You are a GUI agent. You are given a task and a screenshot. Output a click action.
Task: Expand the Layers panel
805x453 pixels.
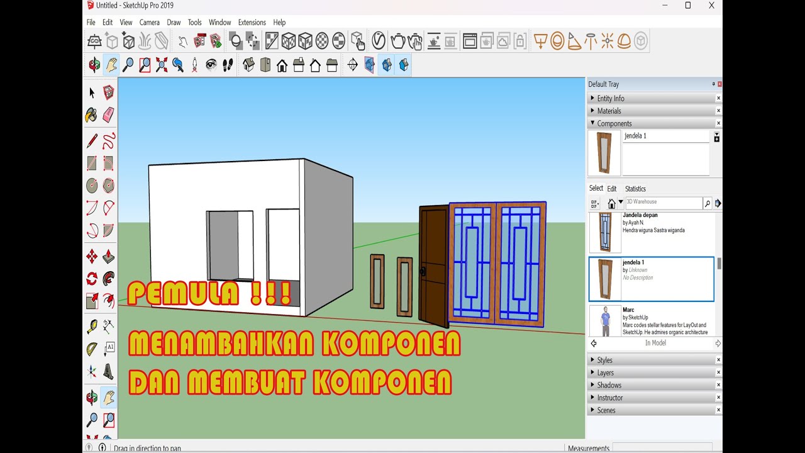click(655, 372)
